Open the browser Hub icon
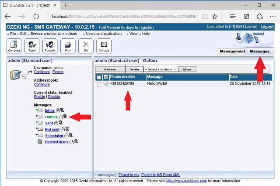The width and height of the screenshot is (280, 186). point(233,17)
